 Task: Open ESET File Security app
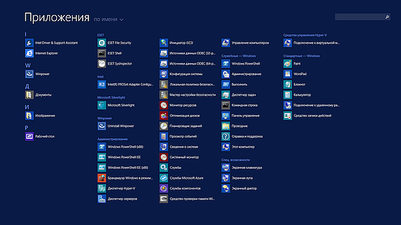click(x=115, y=43)
